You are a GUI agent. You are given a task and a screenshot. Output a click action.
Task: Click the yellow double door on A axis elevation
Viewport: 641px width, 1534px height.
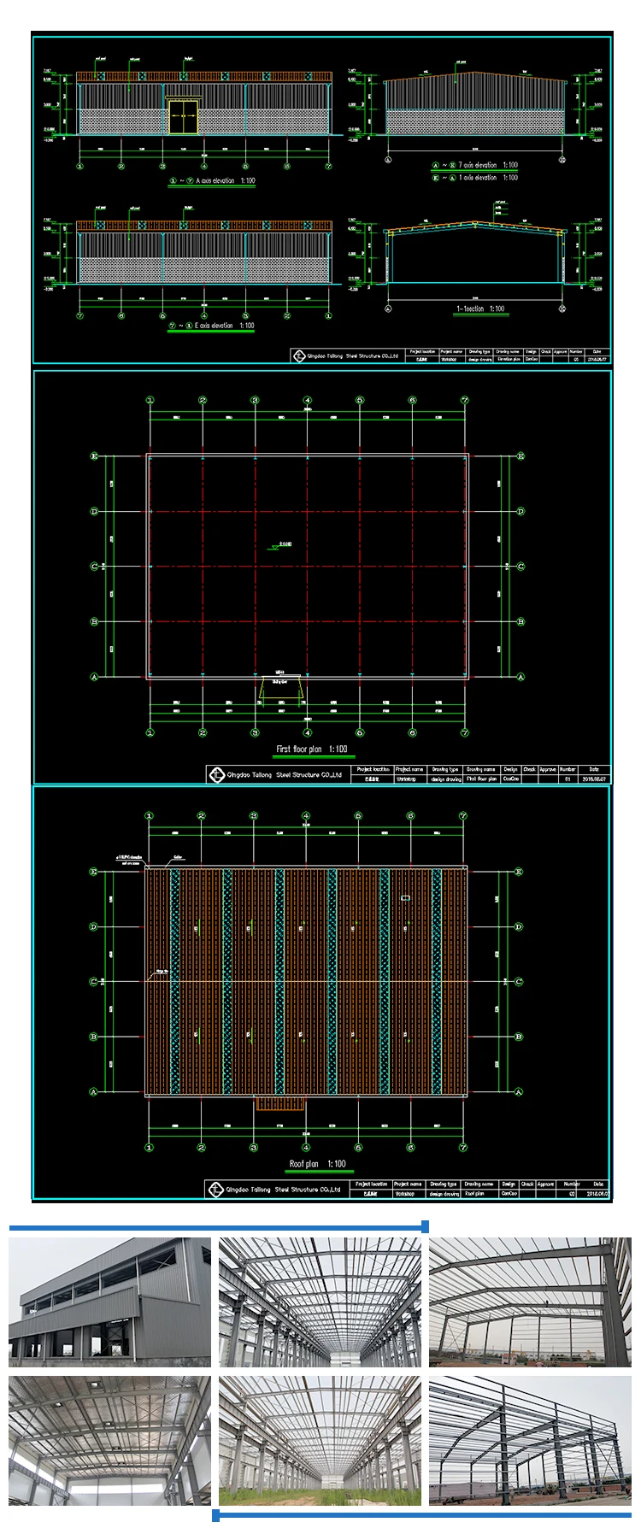(x=182, y=116)
